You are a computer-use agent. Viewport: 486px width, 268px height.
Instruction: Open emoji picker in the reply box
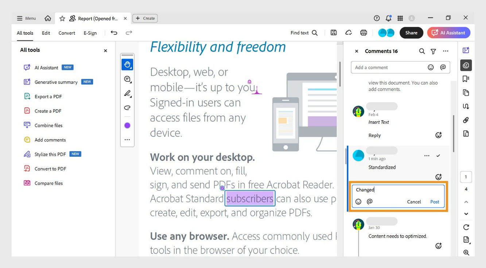click(358, 201)
